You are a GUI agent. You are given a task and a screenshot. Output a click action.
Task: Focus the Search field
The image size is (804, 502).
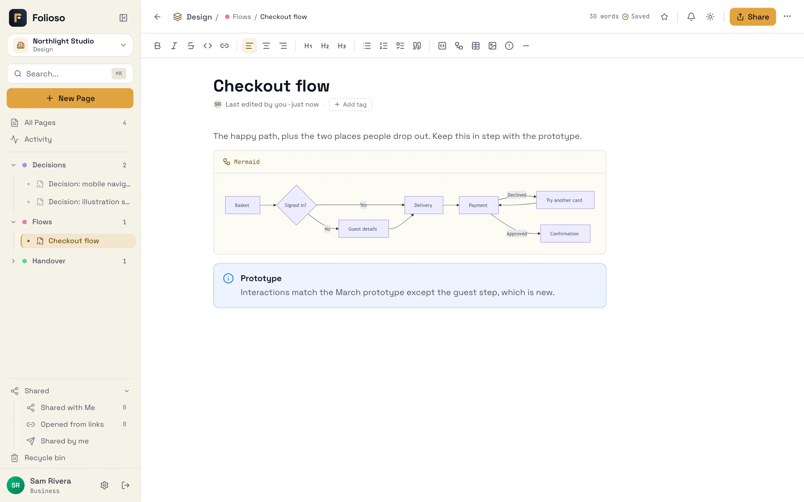pyautogui.click(x=70, y=74)
